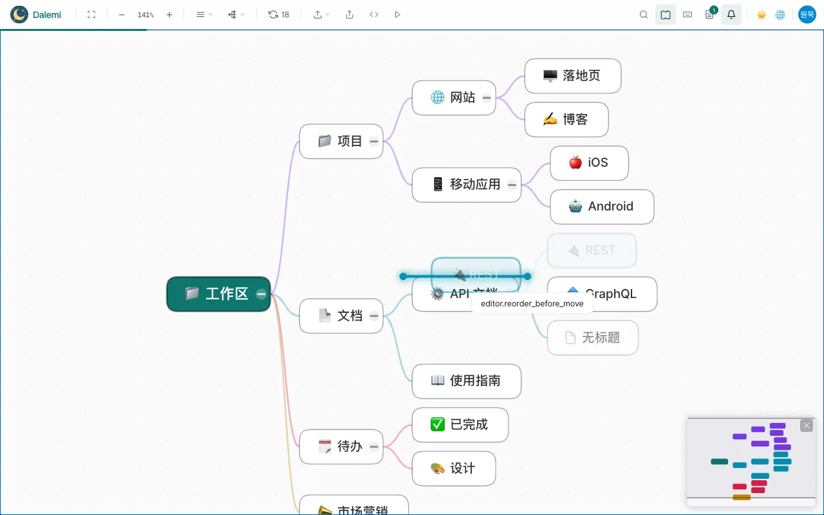
Task: Click the sync history counter showing 18
Action: (279, 14)
